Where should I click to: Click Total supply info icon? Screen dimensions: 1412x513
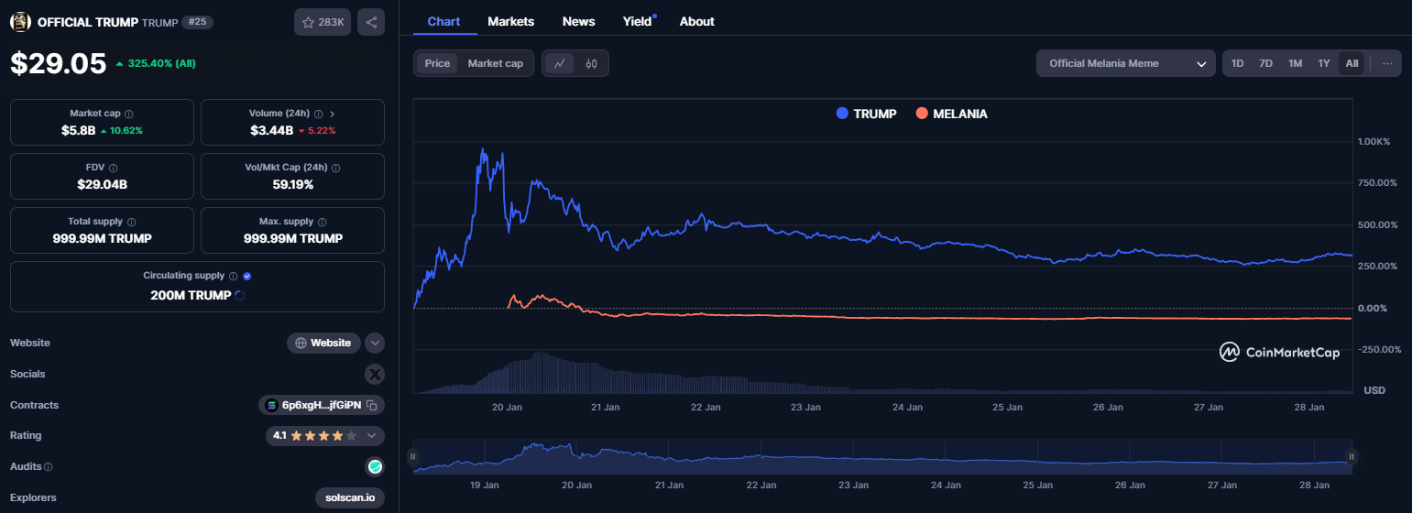pos(131,222)
